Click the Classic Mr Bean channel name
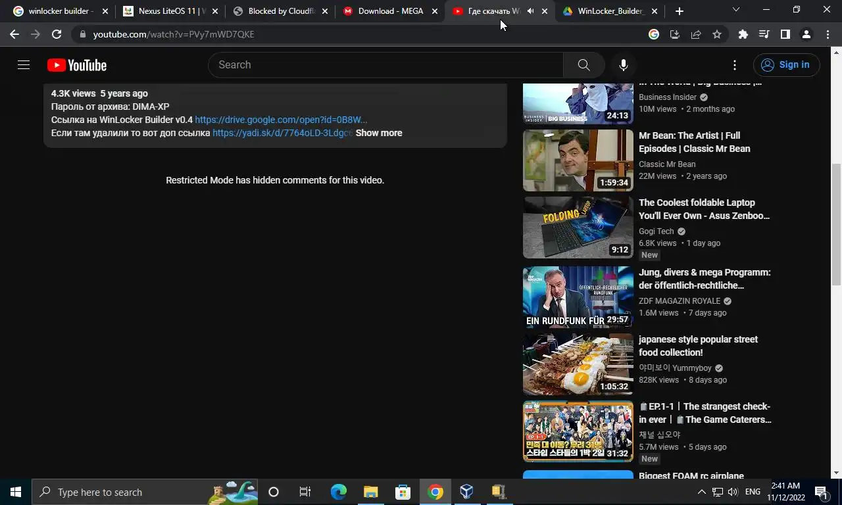842x505 pixels. 667,164
